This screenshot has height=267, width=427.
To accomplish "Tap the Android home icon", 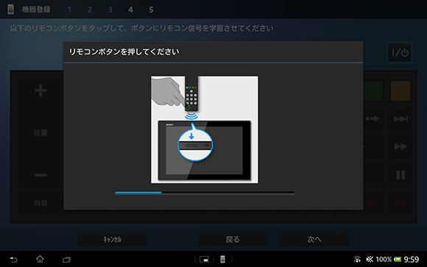I will [40, 259].
